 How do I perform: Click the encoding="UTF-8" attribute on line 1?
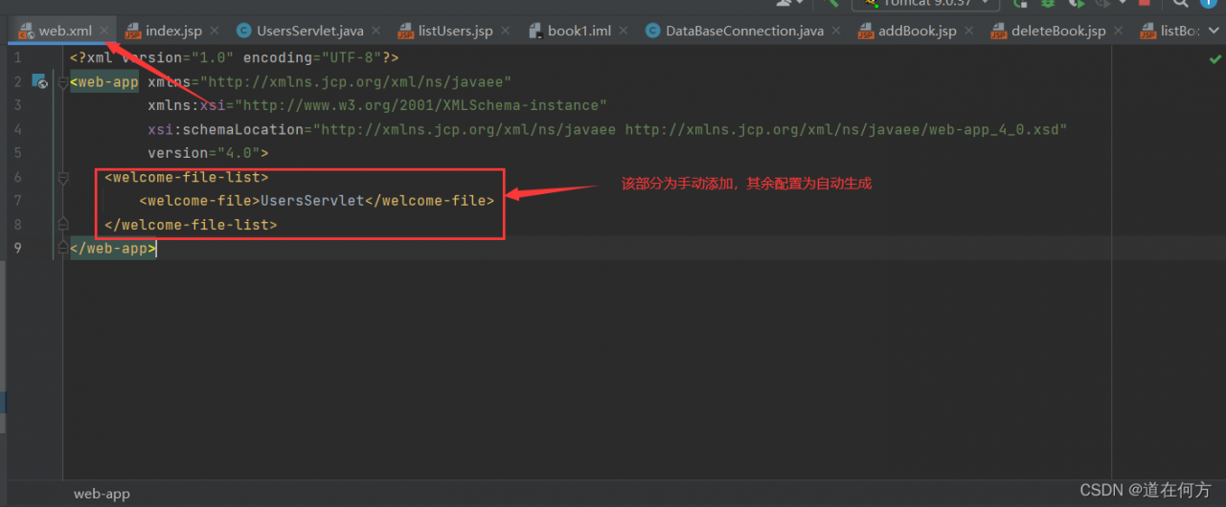coord(312,58)
